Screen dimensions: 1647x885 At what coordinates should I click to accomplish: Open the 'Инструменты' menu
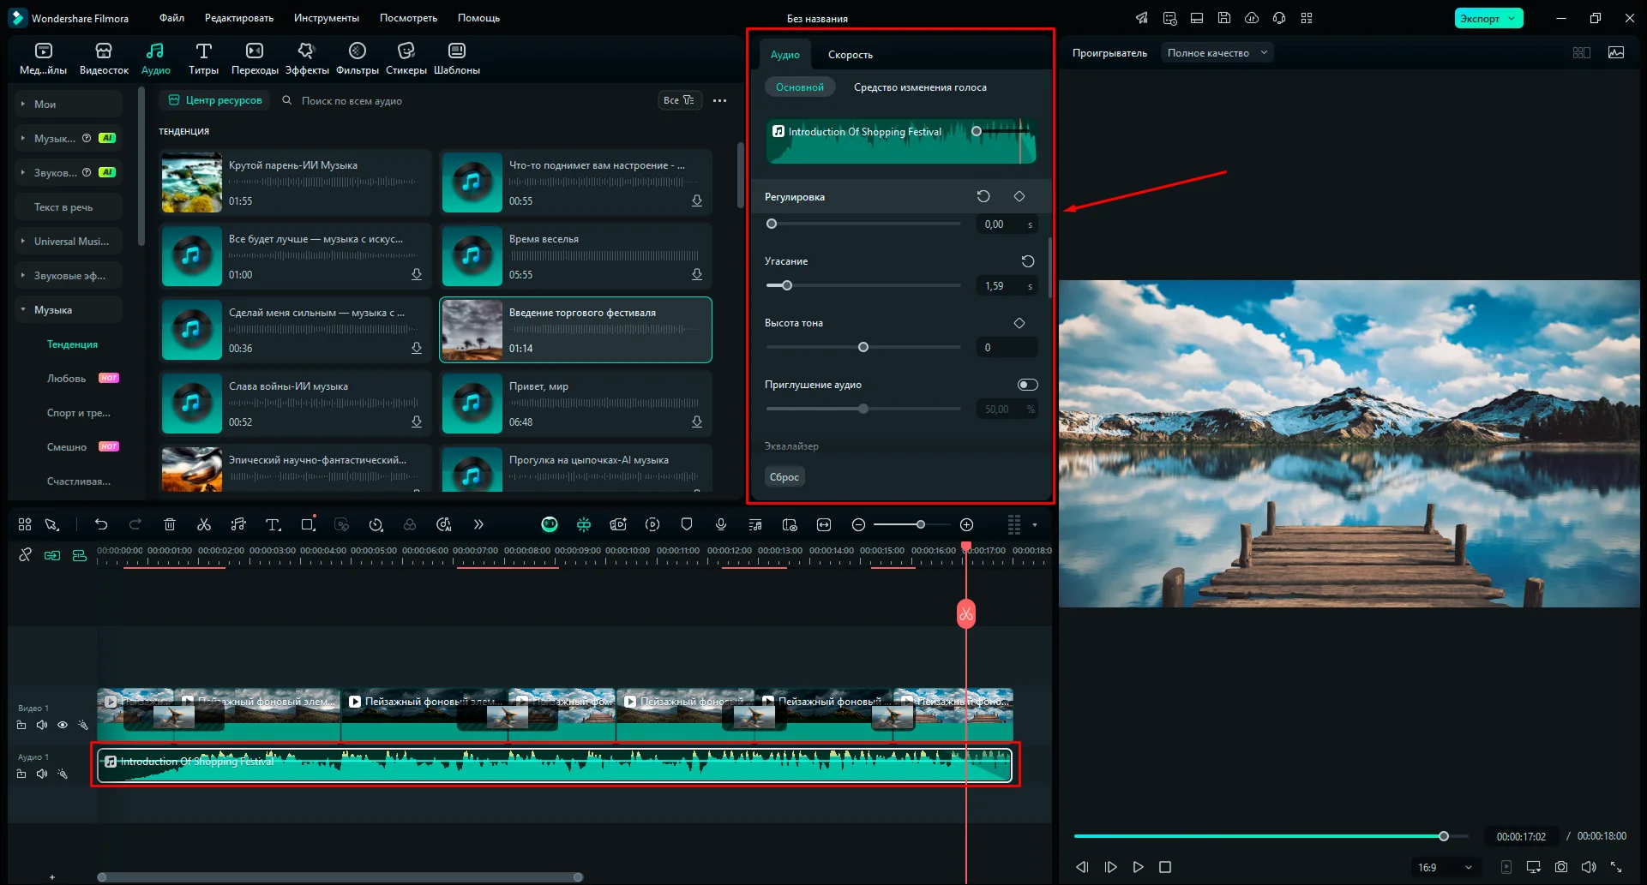tap(326, 18)
